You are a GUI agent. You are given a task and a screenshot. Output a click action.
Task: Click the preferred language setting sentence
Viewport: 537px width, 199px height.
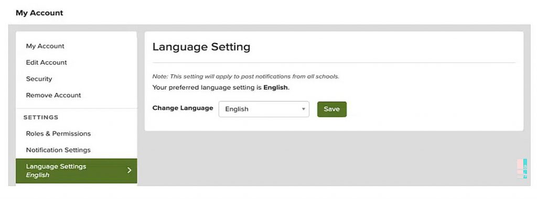point(221,87)
